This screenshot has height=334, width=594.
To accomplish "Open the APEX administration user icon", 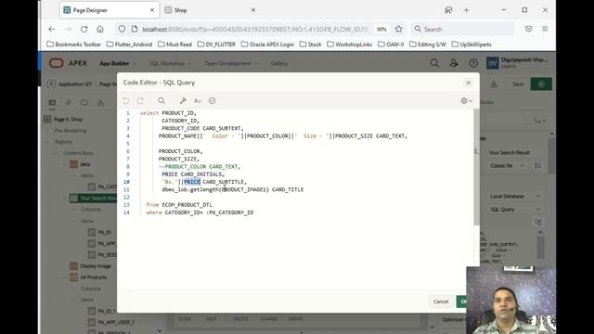I will [x=454, y=63].
